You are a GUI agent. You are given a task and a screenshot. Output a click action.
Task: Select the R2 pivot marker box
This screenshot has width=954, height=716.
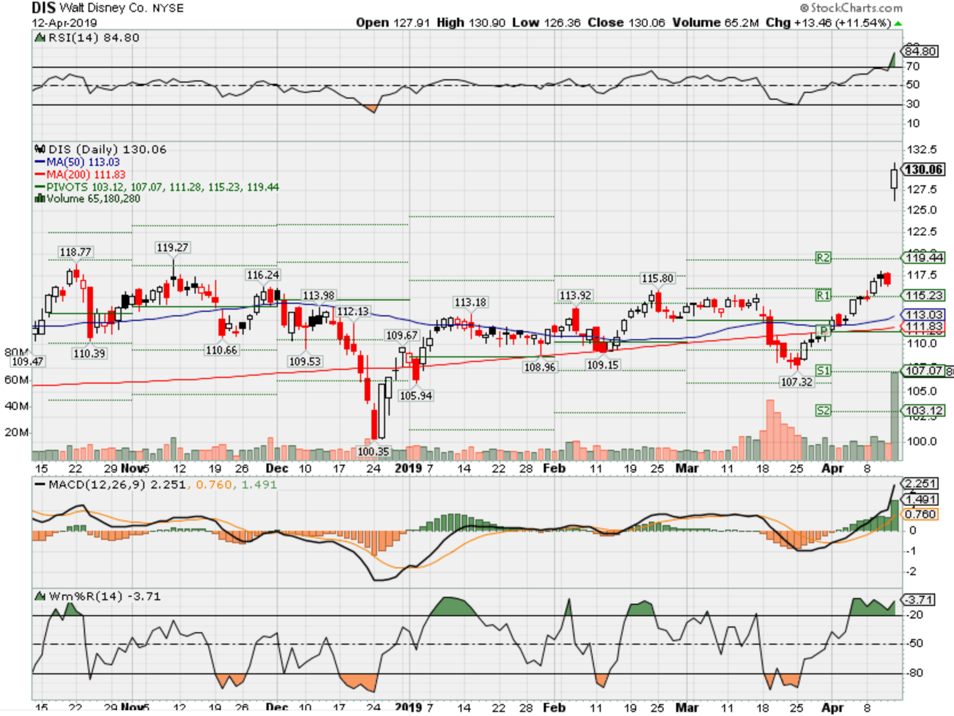click(x=823, y=258)
